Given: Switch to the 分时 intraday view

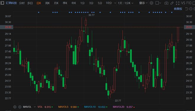Looking at the screenshot, I should [x=22, y=3].
